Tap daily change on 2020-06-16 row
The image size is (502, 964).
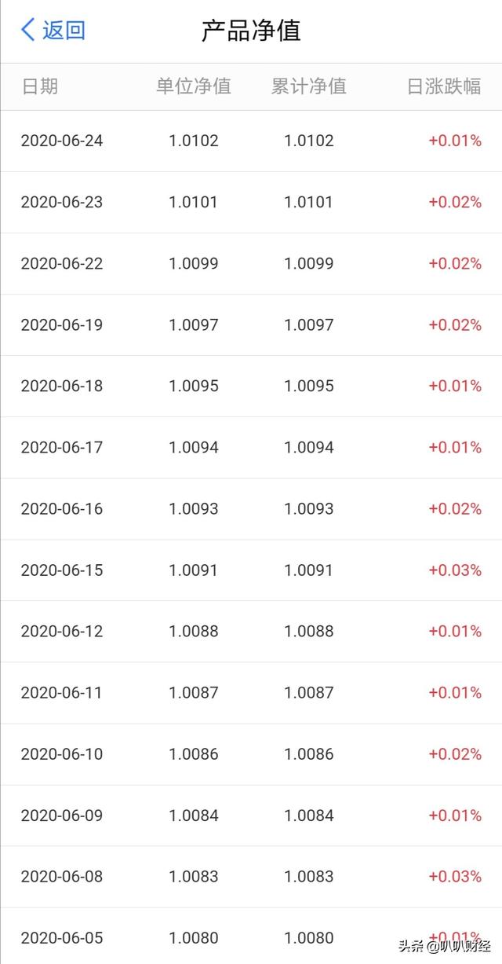tap(455, 508)
